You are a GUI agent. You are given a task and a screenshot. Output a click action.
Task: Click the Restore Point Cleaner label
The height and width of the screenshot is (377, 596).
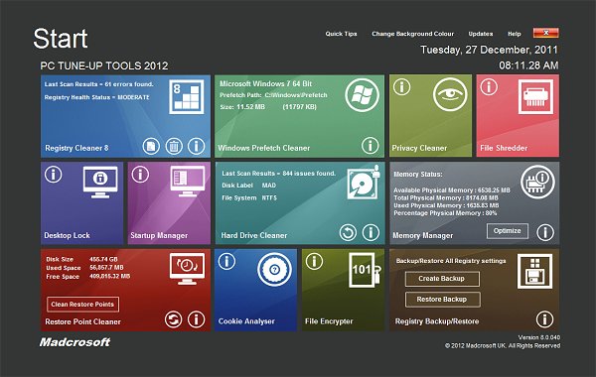click(82, 321)
